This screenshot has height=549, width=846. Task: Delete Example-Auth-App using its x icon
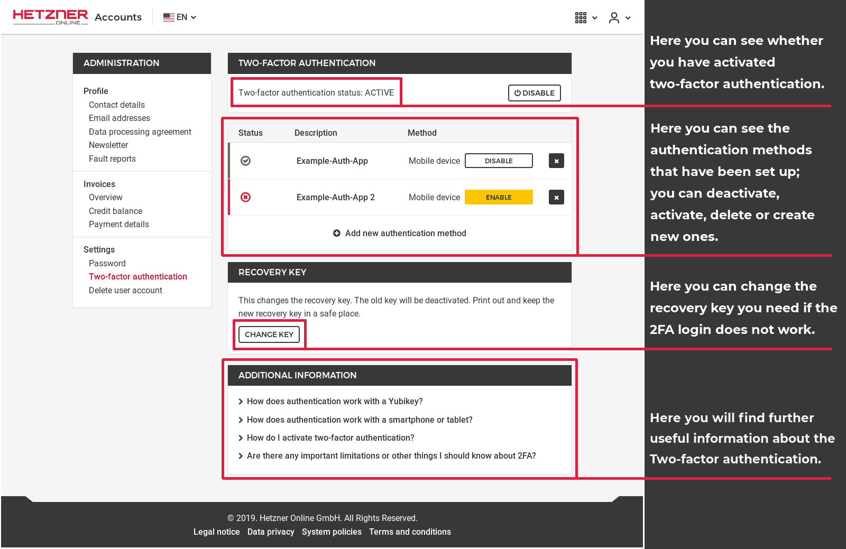coord(556,161)
